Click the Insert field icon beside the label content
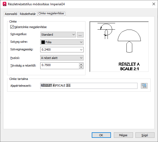158x142 pixels. pyautogui.click(x=144, y=86)
